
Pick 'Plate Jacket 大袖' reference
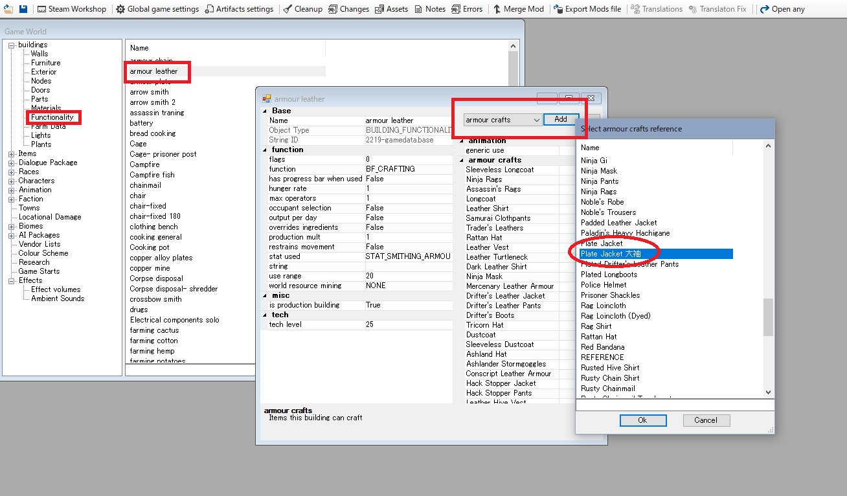(x=655, y=254)
